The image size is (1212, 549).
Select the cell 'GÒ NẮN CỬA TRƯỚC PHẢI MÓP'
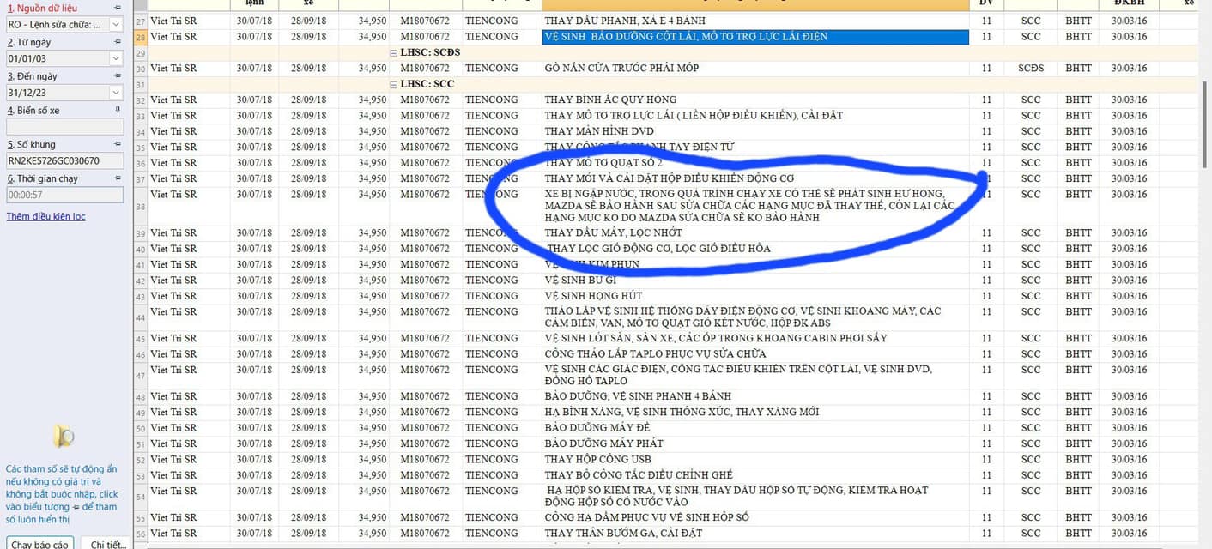point(755,68)
